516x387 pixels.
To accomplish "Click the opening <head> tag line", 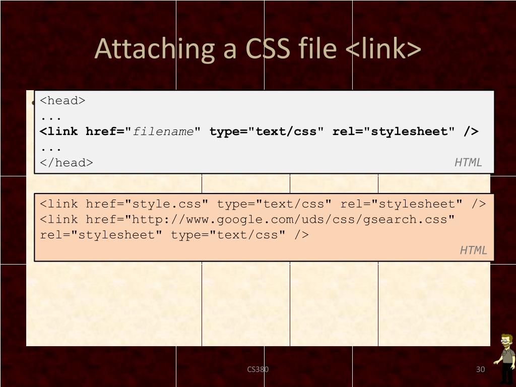I will pos(62,100).
